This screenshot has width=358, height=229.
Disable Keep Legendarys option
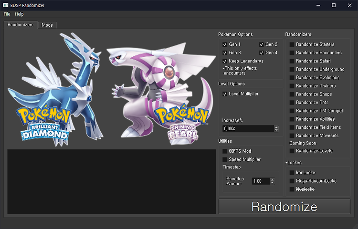tap(225, 61)
